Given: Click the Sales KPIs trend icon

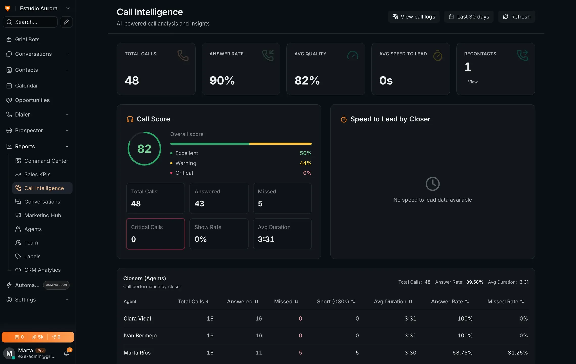Looking at the screenshot, I should 18,174.
